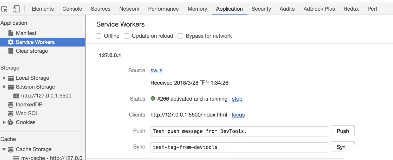The height and width of the screenshot is (160, 393).
Task: Switch to the Network tab
Action: coord(129,9)
